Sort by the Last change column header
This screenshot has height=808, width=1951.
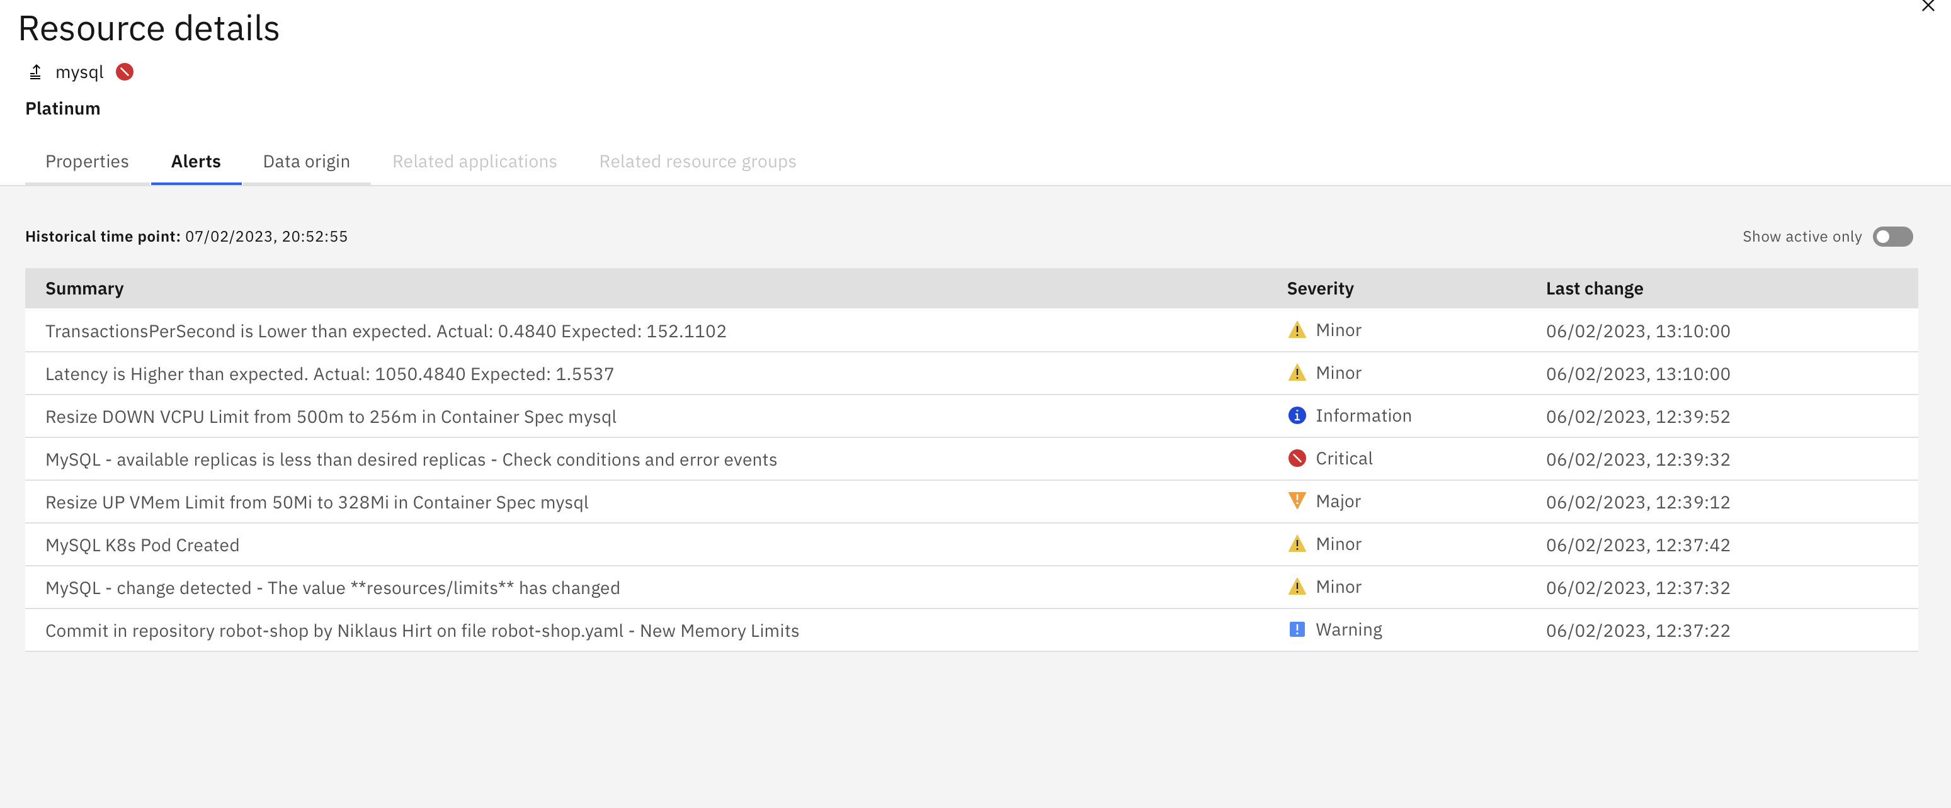(x=1595, y=289)
